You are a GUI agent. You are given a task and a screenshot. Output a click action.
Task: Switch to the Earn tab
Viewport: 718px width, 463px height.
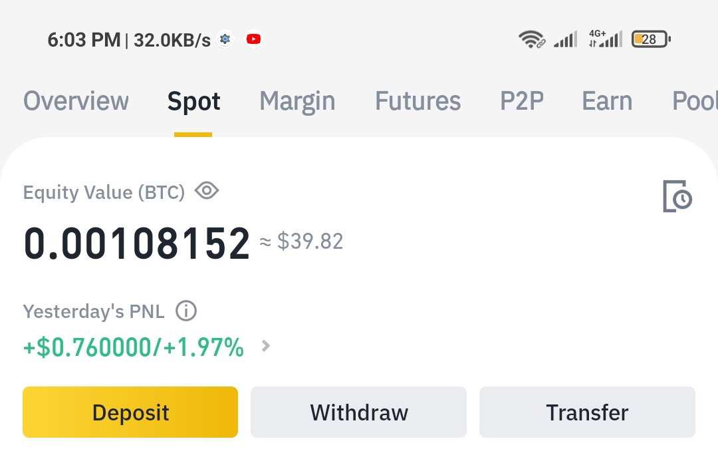[x=607, y=101]
